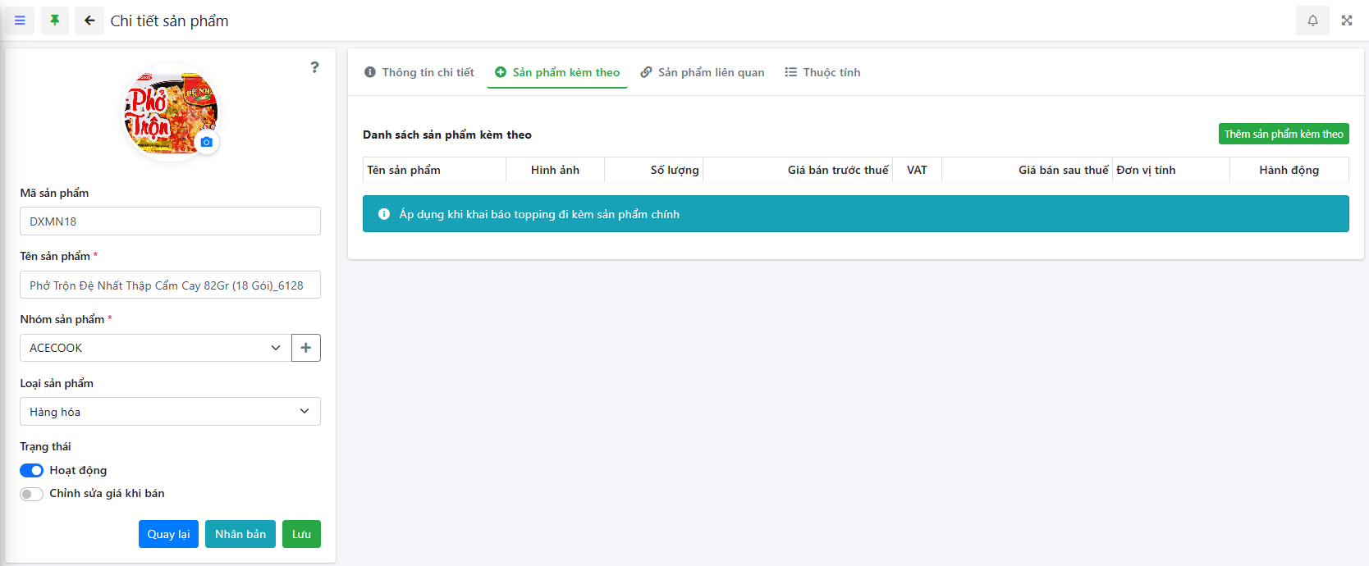Expand the Nhóm sản phẩm dropdown
The height and width of the screenshot is (566, 1369).
point(155,348)
